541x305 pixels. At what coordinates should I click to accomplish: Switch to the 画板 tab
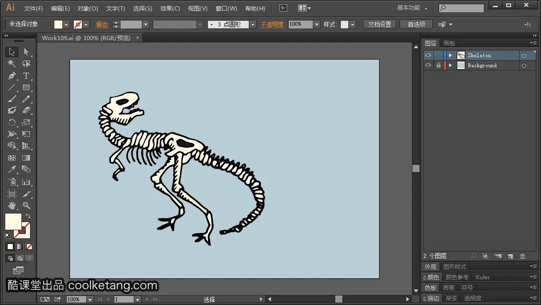coord(449,43)
